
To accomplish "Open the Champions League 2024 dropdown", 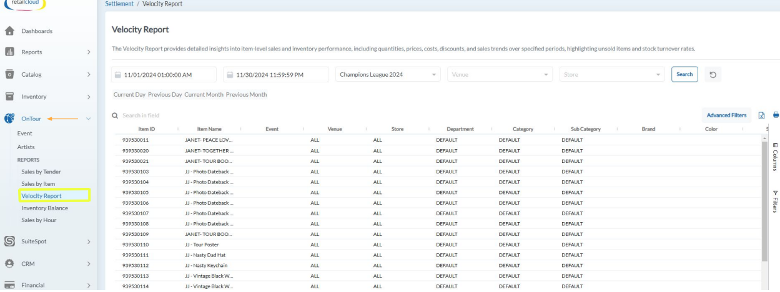I will coord(388,74).
